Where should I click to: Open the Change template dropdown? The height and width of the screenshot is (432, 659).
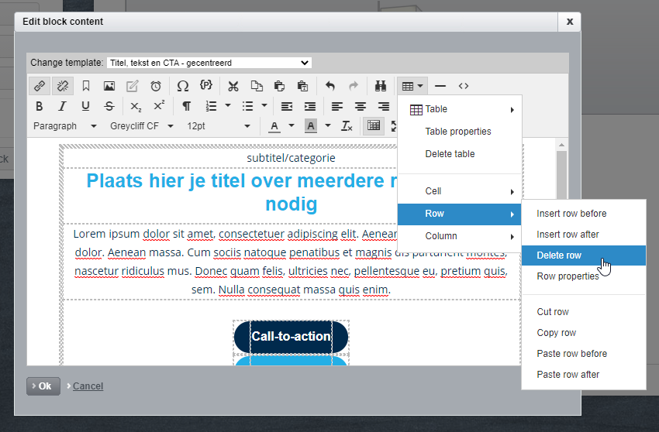coord(209,63)
